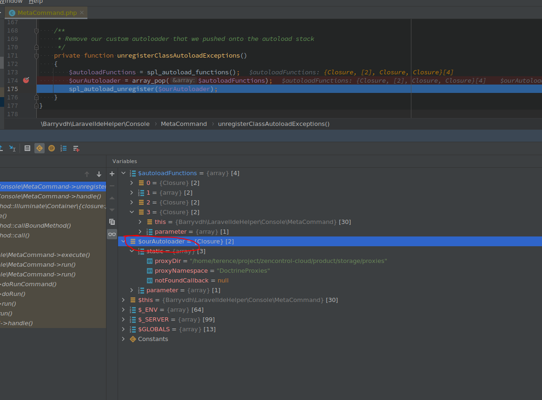The height and width of the screenshot is (400, 542).
Task: Click the Variables panel header
Action: [x=125, y=161]
